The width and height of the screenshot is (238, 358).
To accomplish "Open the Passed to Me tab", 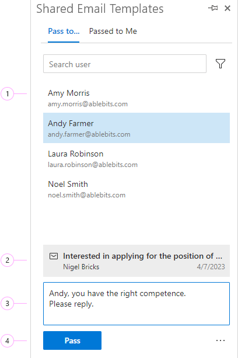I will coord(113,32).
